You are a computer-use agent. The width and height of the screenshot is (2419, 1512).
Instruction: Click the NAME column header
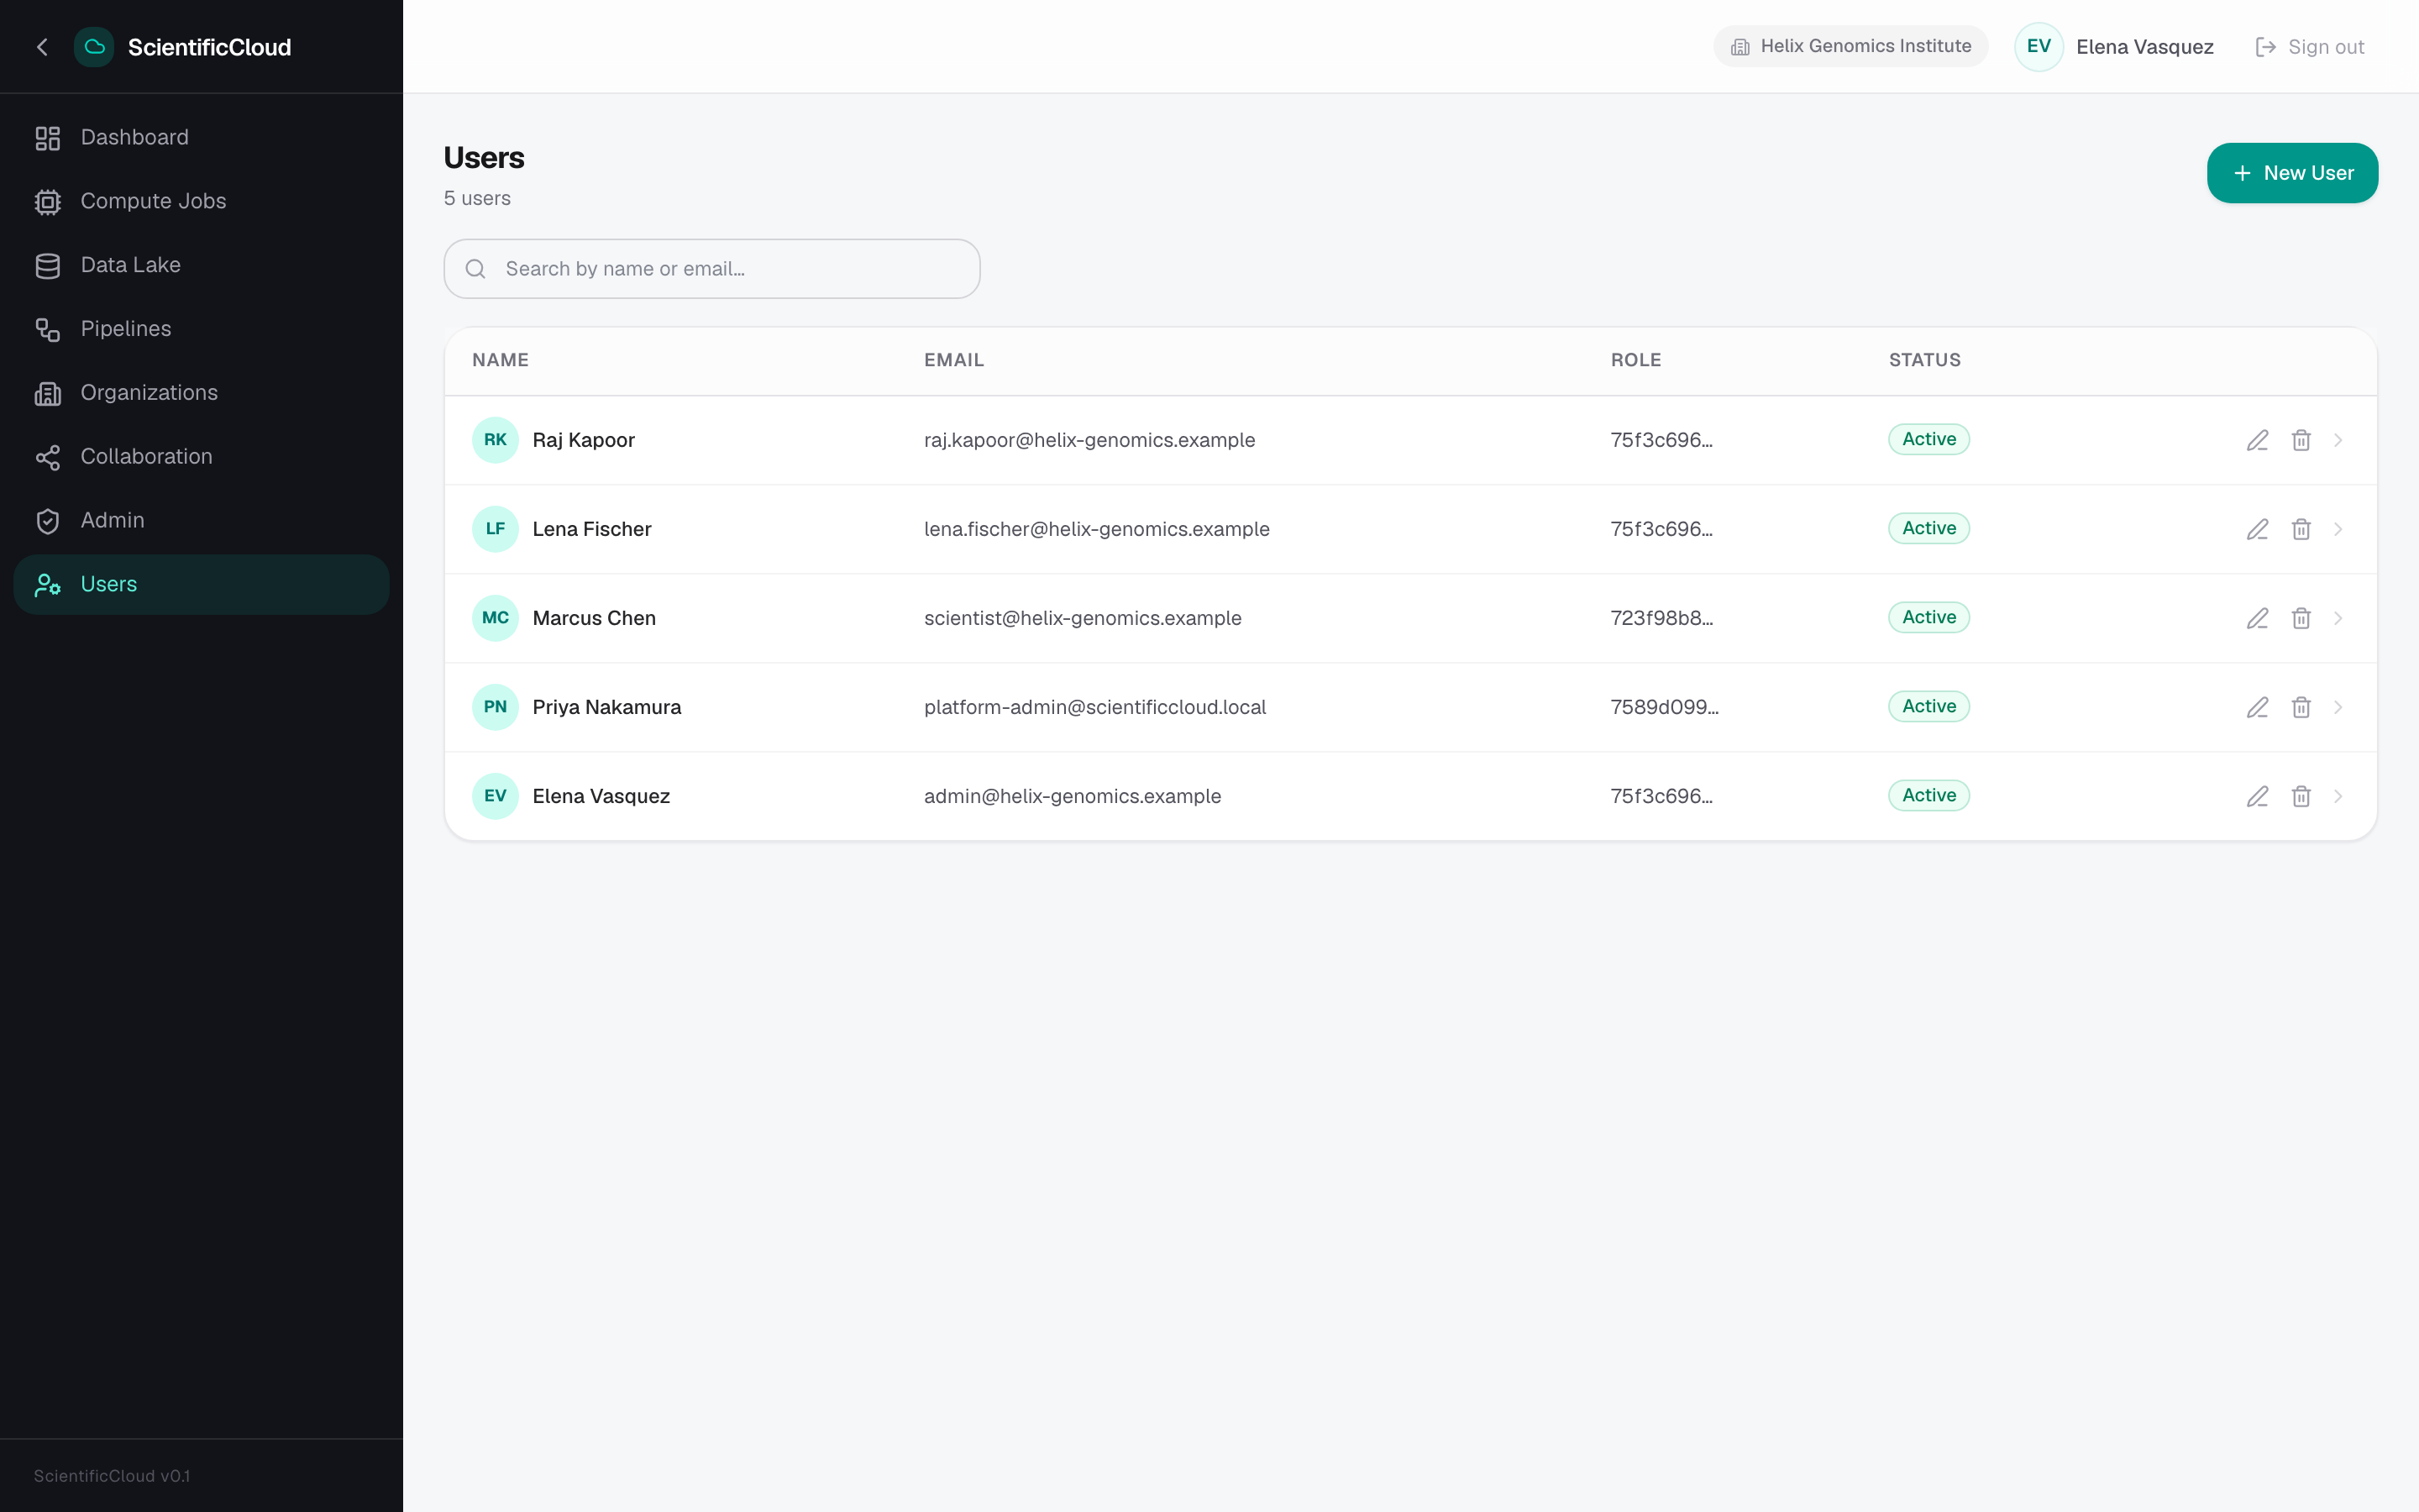pyautogui.click(x=500, y=360)
